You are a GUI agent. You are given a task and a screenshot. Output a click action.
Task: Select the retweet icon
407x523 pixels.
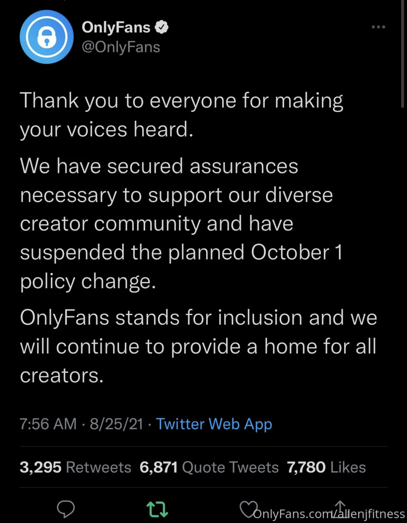(x=156, y=509)
